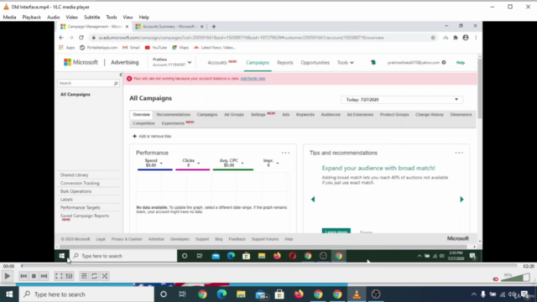Open Bulk Operations in the sidebar

(76, 191)
